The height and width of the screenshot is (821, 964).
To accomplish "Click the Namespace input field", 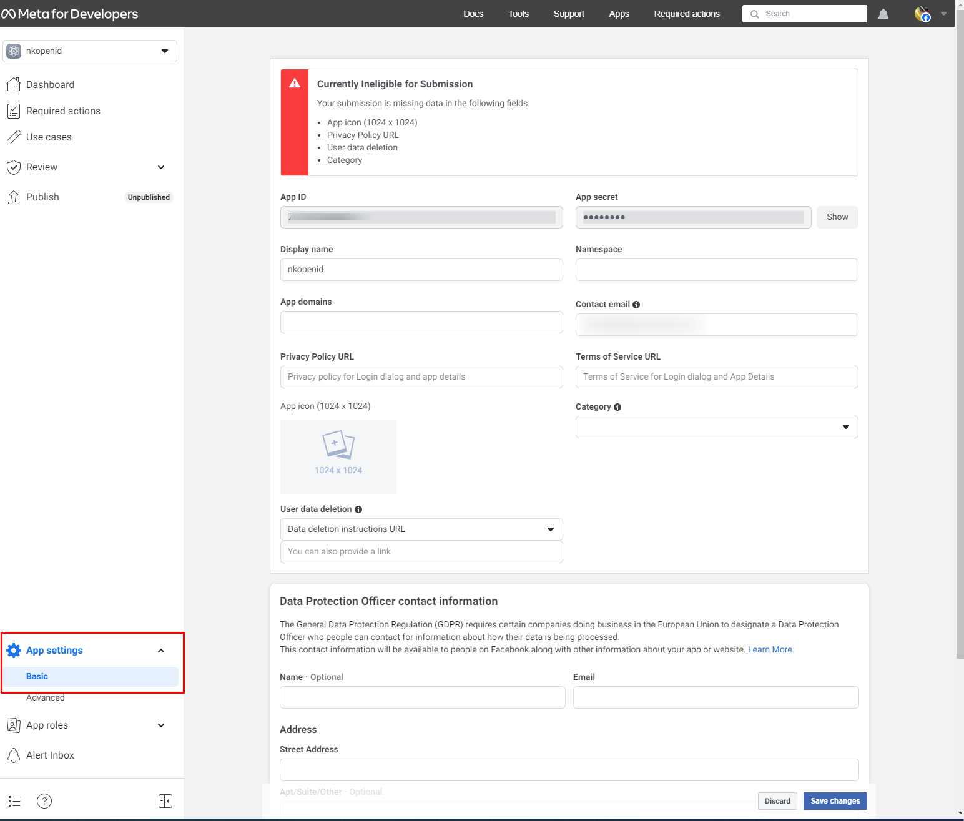I will pos(717,270).
